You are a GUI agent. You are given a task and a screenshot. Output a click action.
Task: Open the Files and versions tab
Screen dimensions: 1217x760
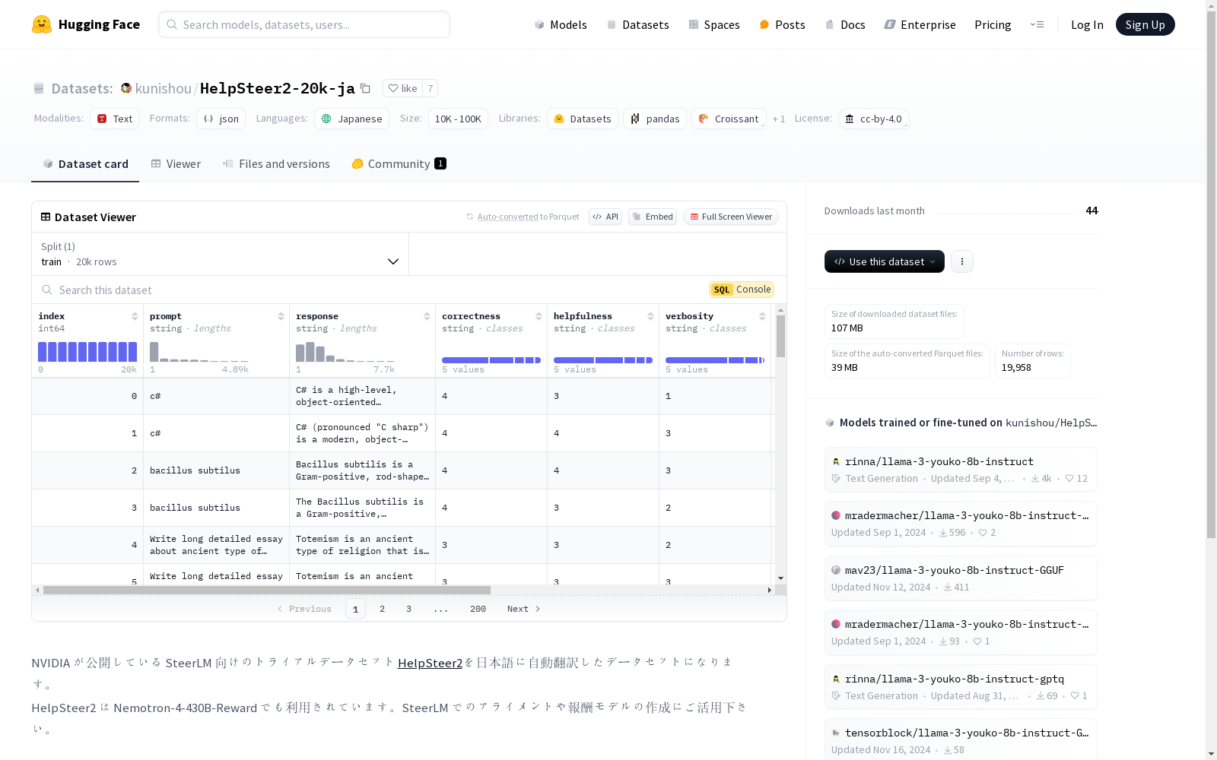point(276,164)
